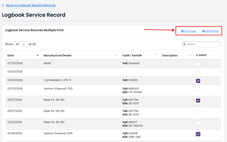The width and height of the screenshot is (227, 142).
Task: Click the Select column header
Action: pos(201,55)
